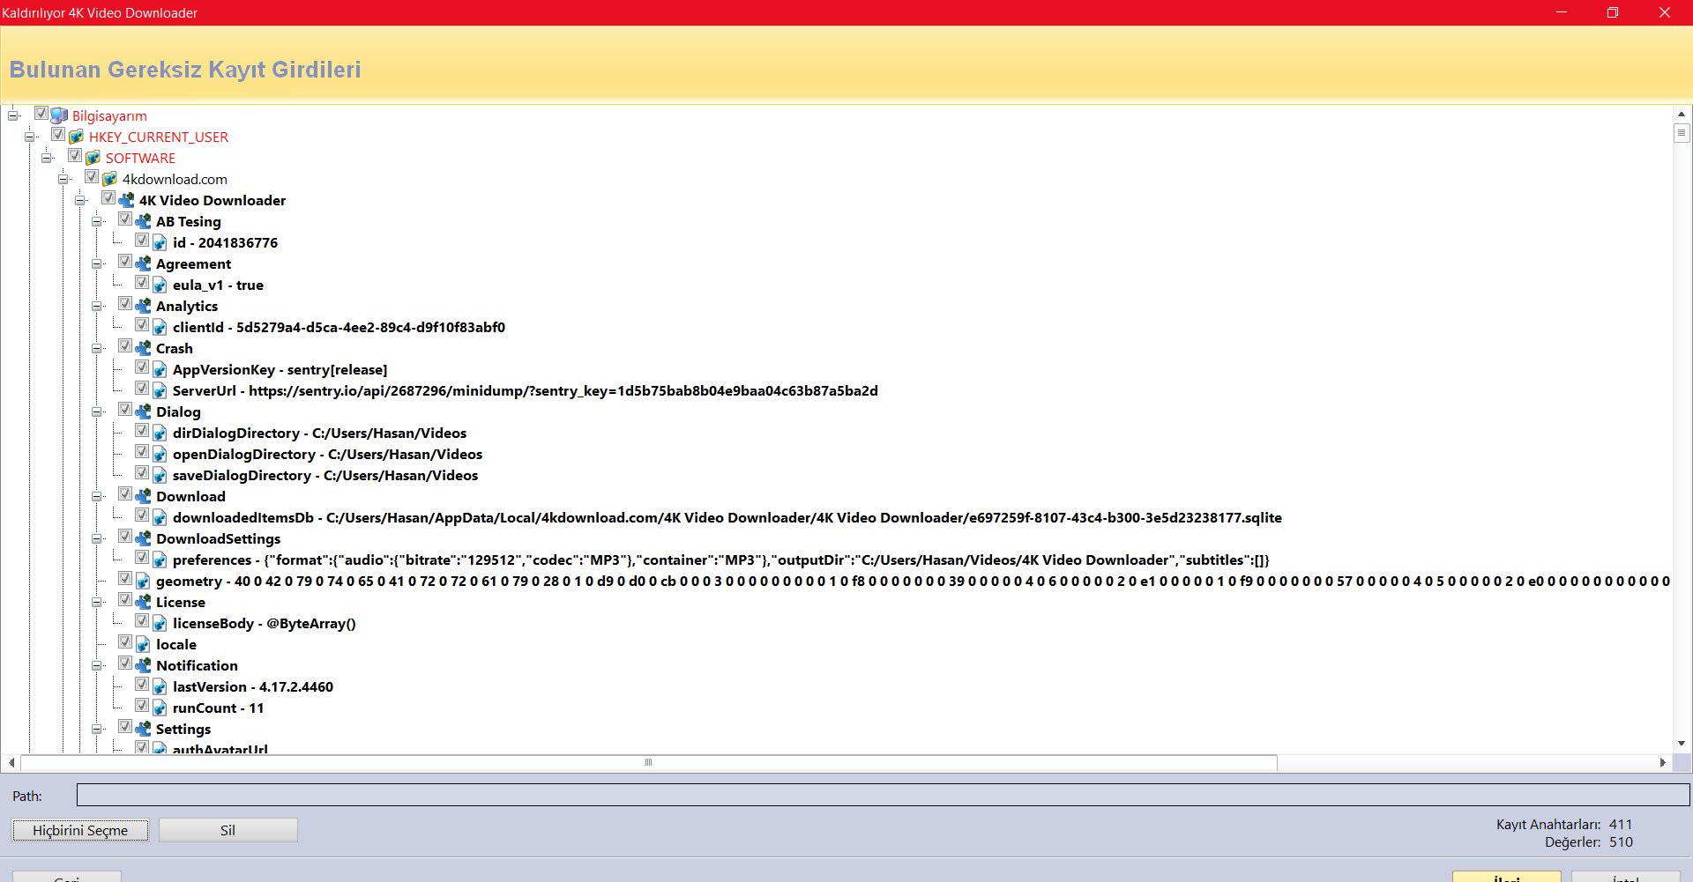Select the eula_v1 - true entry
1693x882 pixels.
click(x=218, y=285)
